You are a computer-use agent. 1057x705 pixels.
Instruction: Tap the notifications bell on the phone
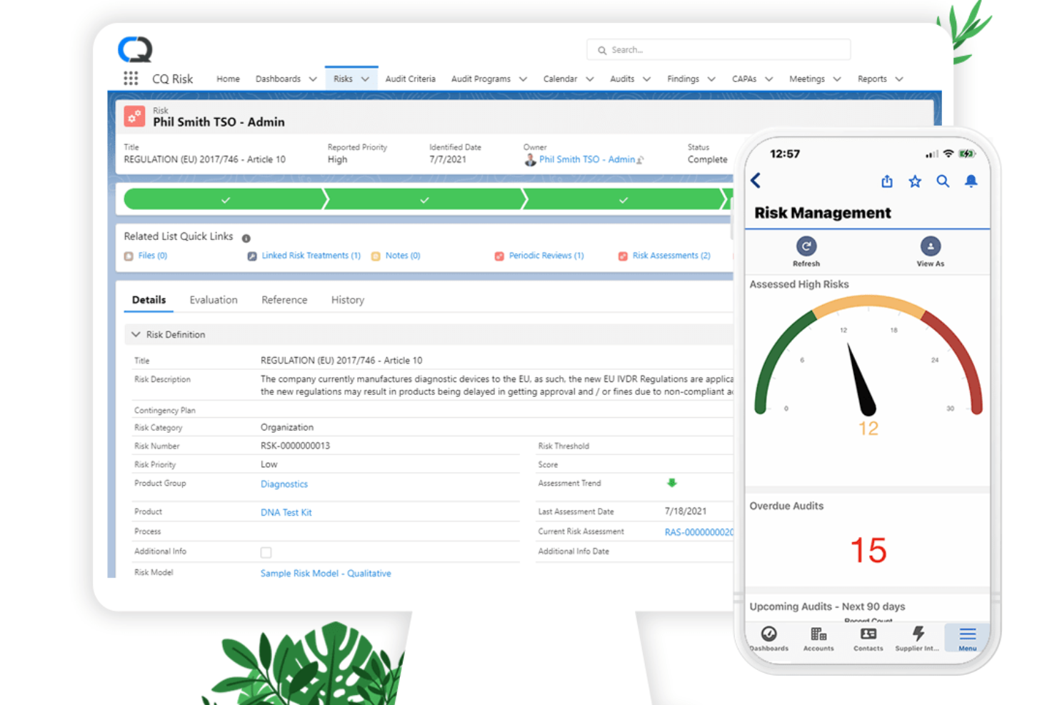pos(971,181)
